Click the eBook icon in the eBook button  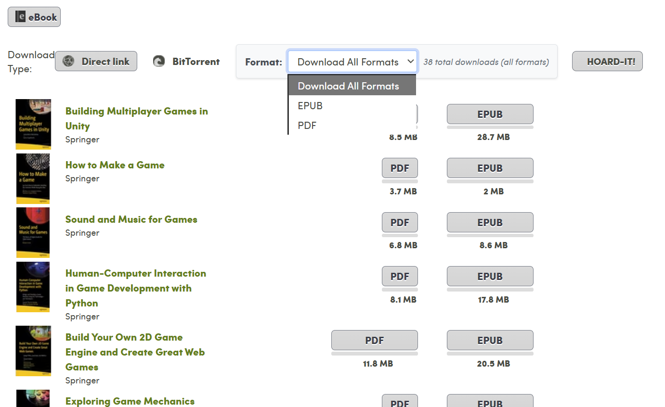click(20, 17)
